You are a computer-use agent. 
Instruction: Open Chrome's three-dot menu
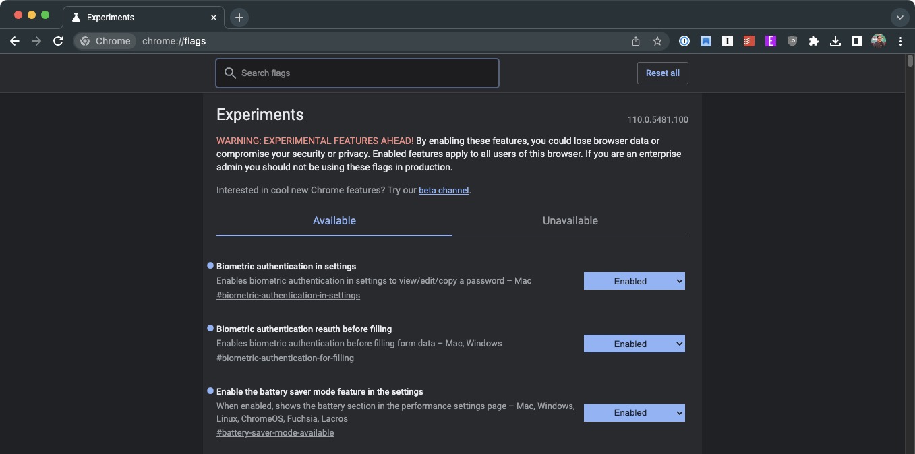click(x=900, y=41)
